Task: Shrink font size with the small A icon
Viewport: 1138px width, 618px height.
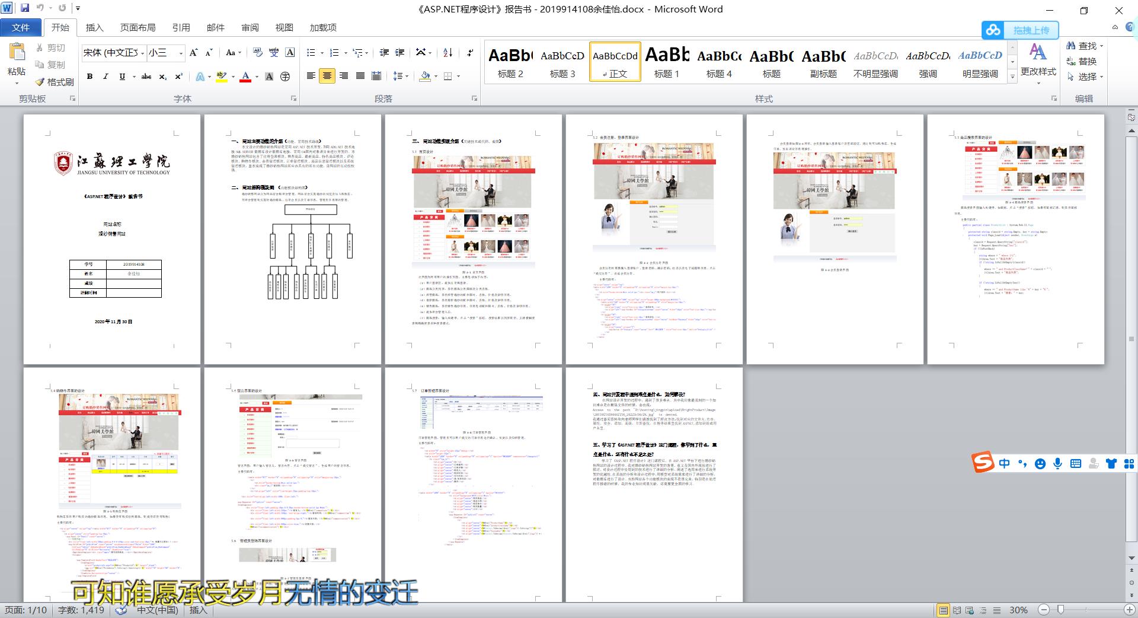Action: (x=209, y=53)
